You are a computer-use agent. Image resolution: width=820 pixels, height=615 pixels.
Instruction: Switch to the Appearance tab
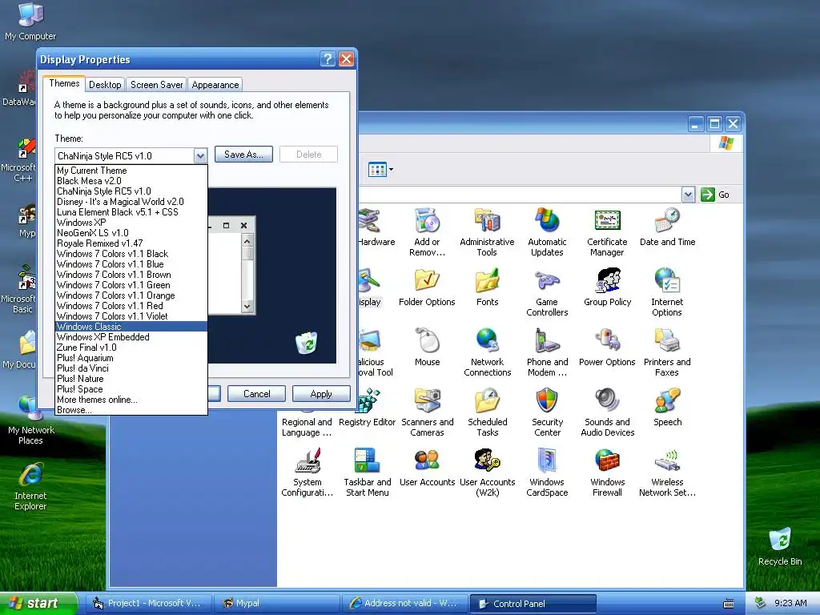pos(215,85)
